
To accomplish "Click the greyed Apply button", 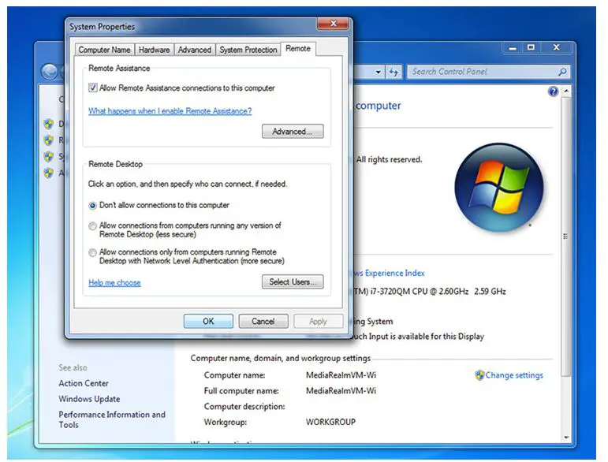I will point(318,322).
